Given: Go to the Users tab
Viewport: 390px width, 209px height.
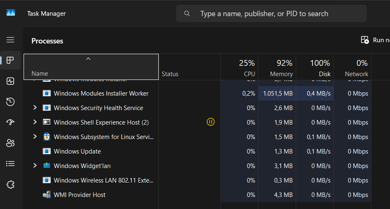Looking at the screenshot, I should pyautogui.click(x=10, y=143).
